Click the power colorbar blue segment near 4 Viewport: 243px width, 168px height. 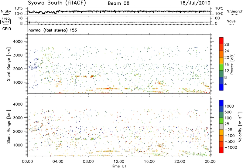(x=221, y=87)
